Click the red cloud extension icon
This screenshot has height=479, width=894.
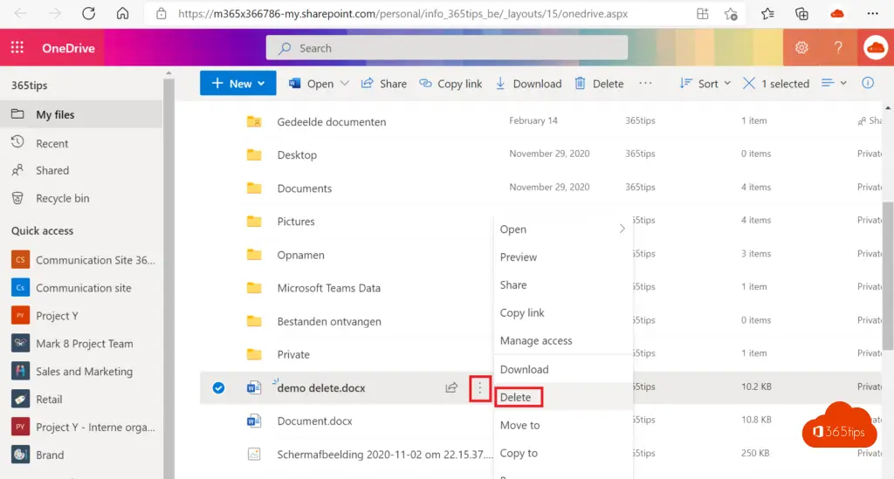[837, 14]
